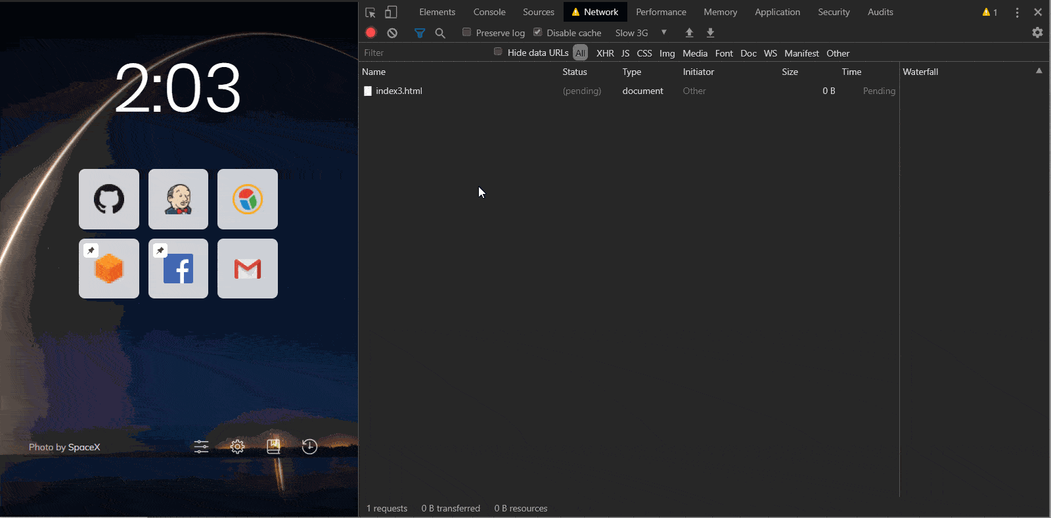
Task: Open the Jenkins shortcut tile
Action: coord(178,199)
